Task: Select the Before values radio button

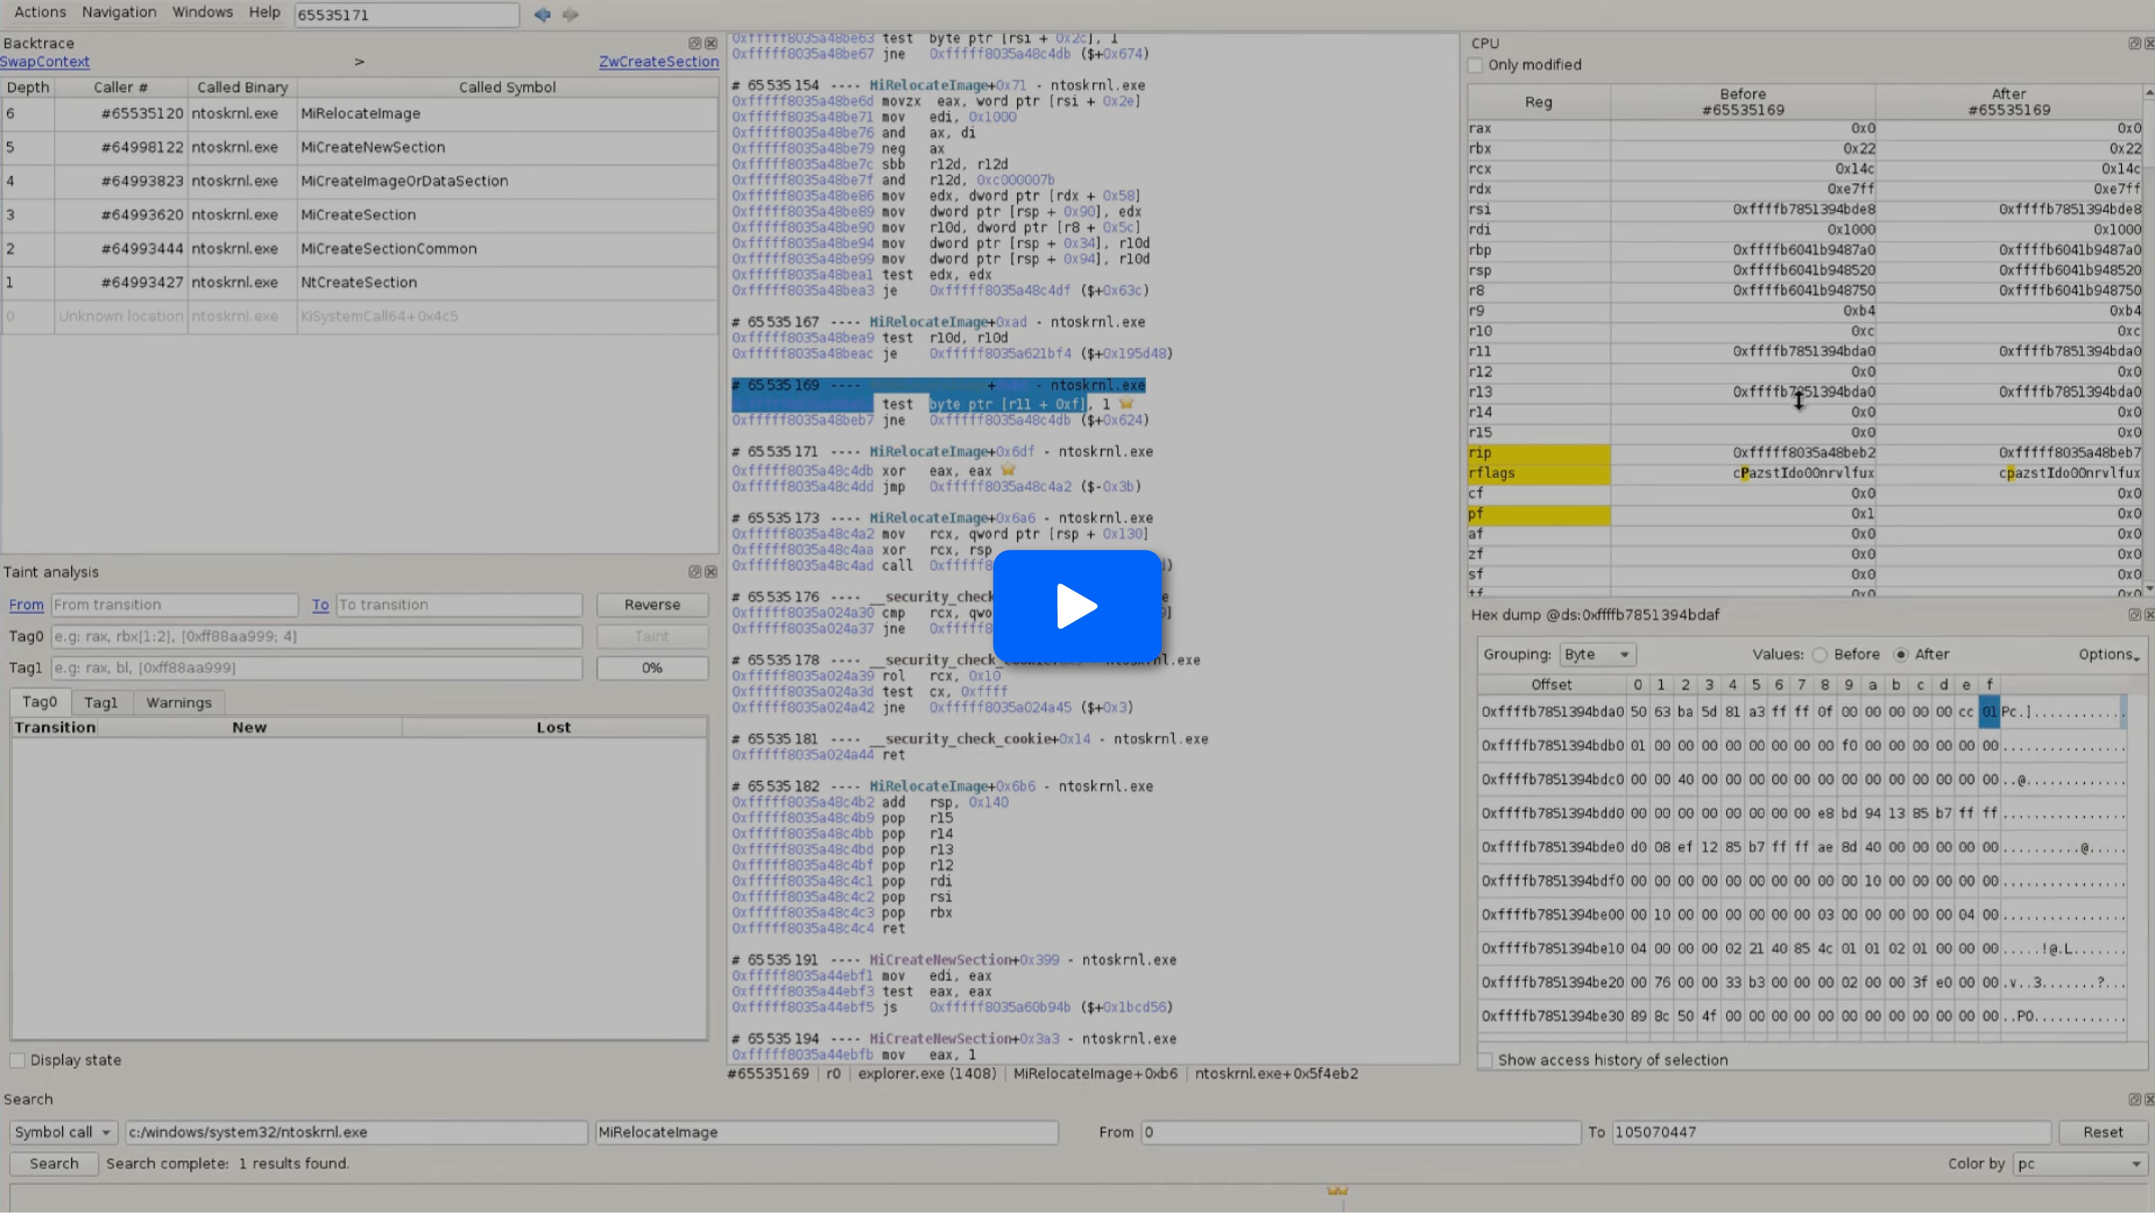Action: tap(1819, 655)
